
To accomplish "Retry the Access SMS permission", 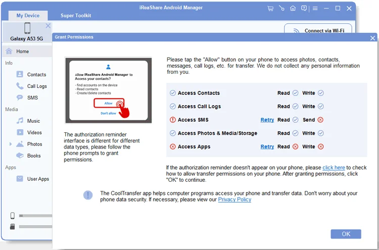I will pyautogui.click(x=267, y=120).
